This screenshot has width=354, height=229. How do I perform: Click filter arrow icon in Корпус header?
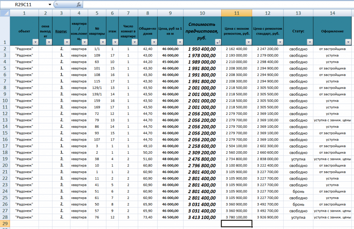(67, 42)
